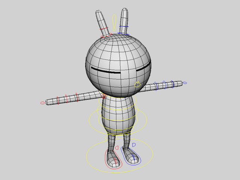Select the outermost red ring on left arm
The width and height of the screenshot is (240, 180).
pyautogui.click(x=58, y=100)
